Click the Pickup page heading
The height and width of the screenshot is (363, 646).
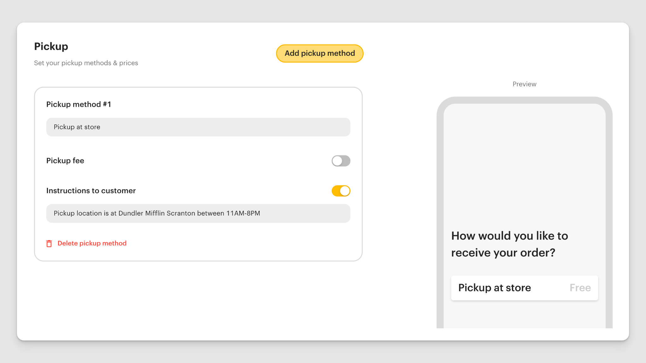click(x=51, y=46)
